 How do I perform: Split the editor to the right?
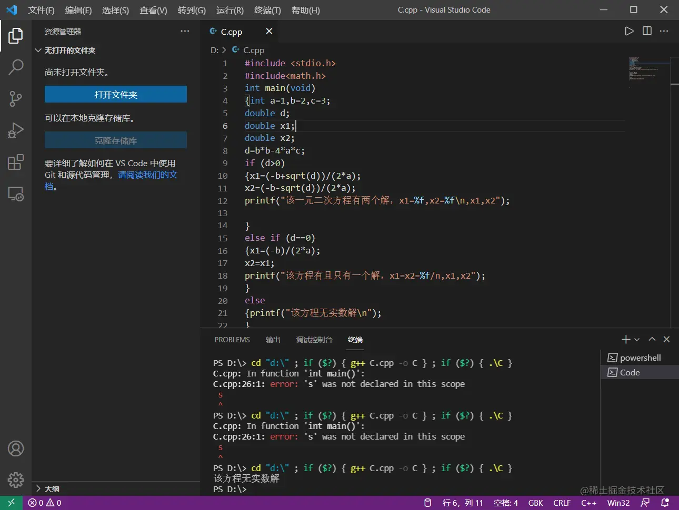pyautogui.click(x=647, y=31)
